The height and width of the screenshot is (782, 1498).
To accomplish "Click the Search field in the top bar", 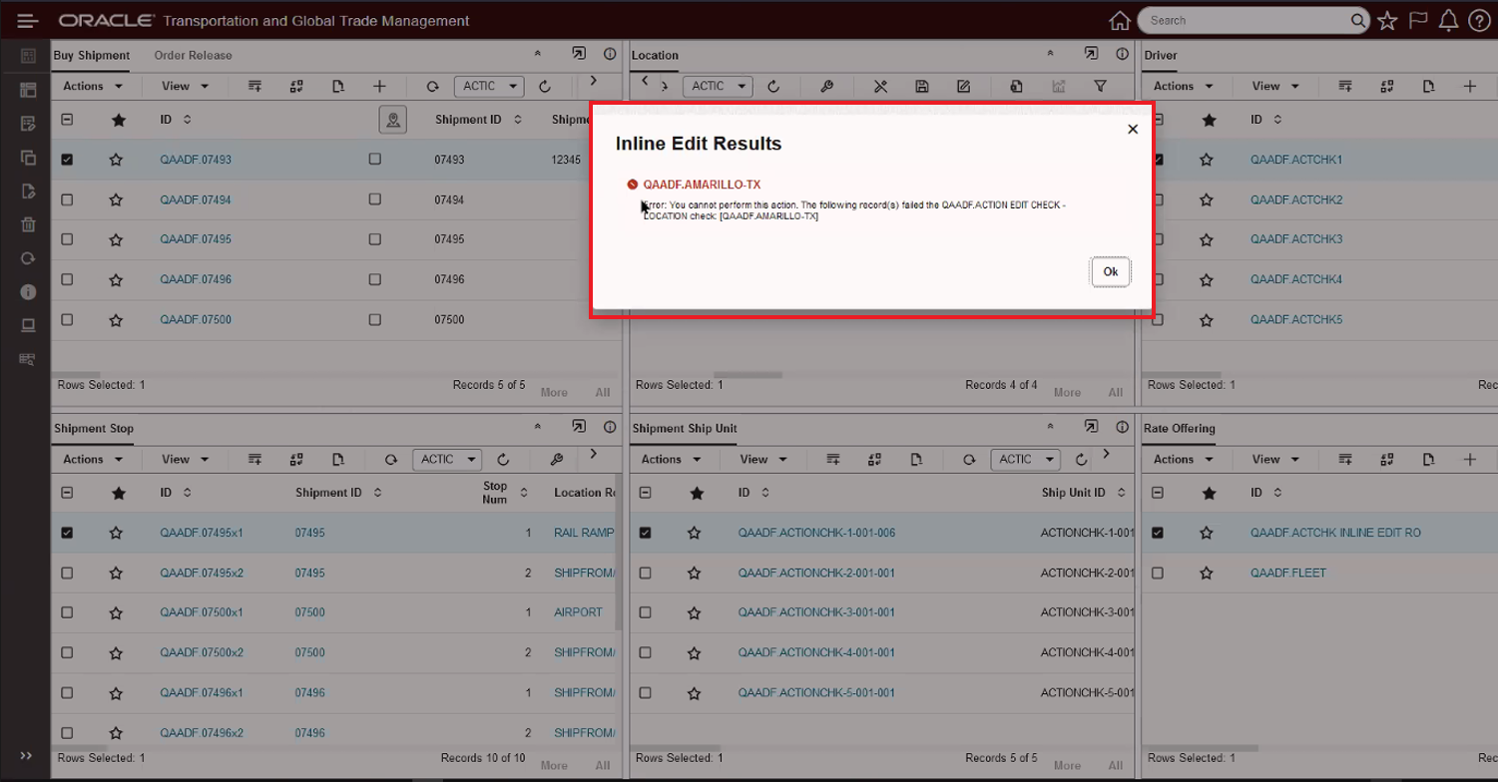I will (1248, 19).
